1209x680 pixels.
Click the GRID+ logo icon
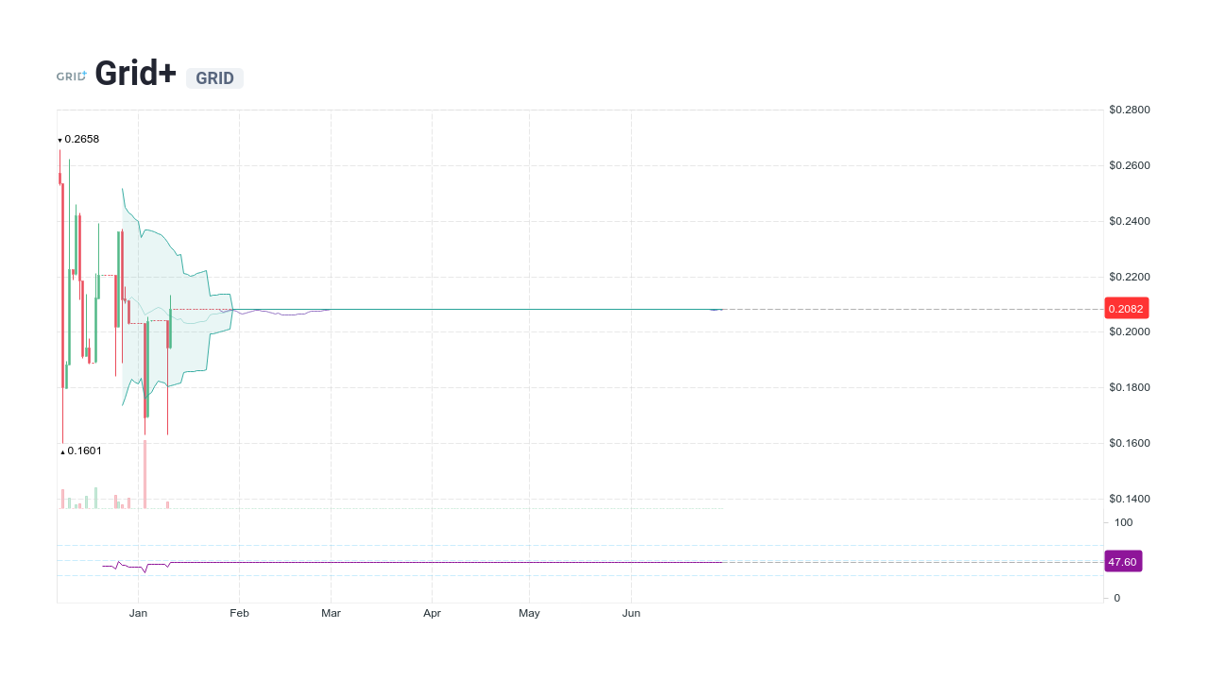tap(71, 75)
